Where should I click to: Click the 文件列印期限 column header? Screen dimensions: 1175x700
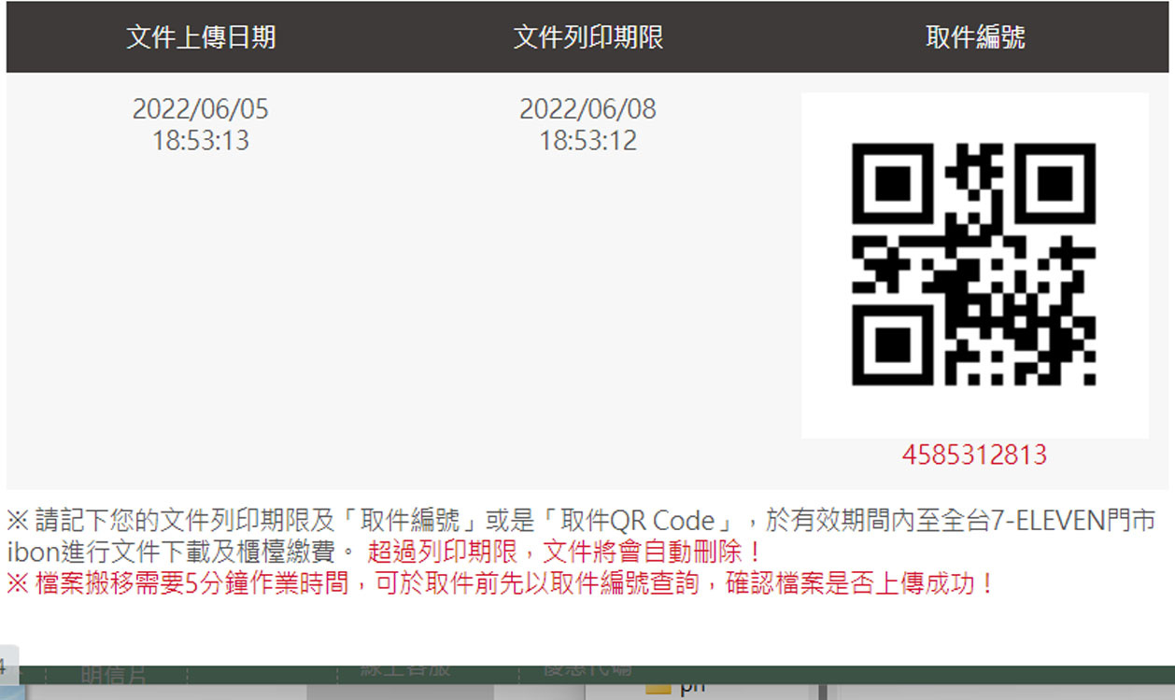click(588, 37)
